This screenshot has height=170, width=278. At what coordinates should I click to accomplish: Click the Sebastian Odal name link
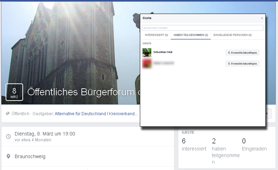(163, 52)
